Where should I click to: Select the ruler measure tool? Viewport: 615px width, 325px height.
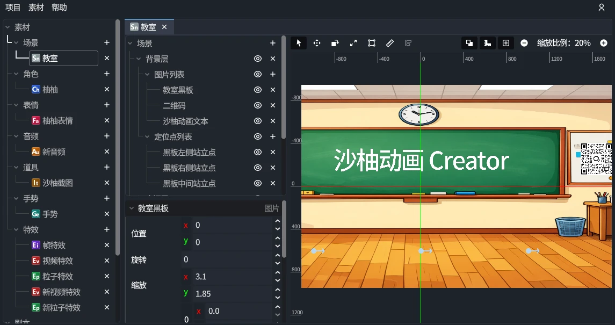coord(390,43)
